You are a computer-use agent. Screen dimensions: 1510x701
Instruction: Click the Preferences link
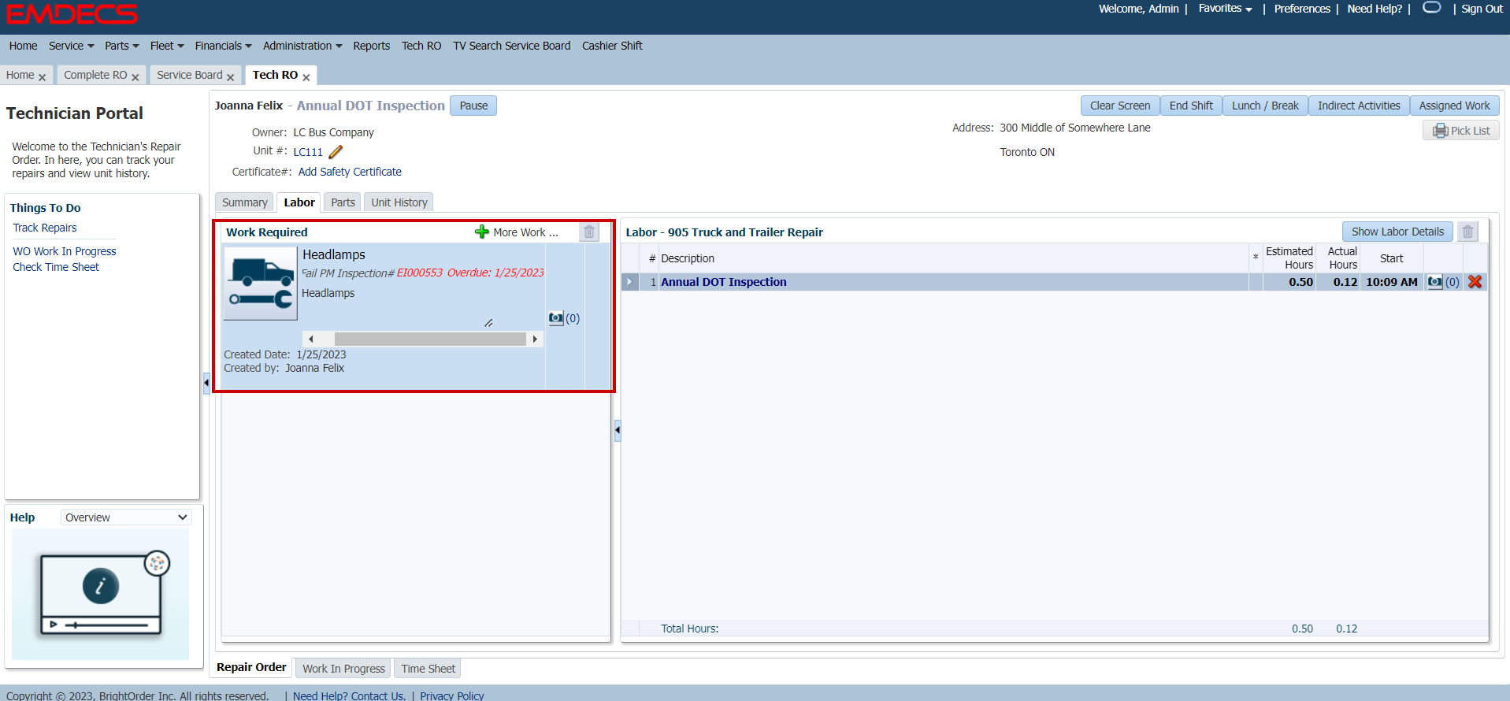1302,9
